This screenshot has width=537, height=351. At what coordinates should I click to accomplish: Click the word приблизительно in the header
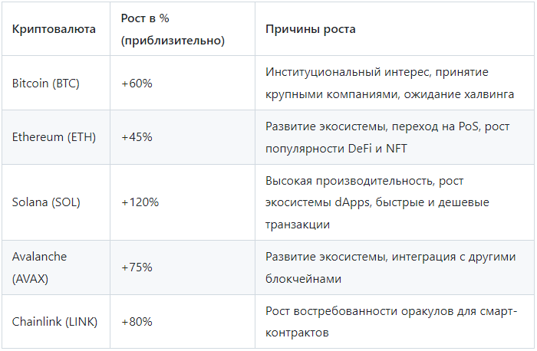(173, 41)
